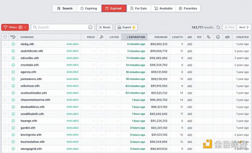Sort by LISTED column
Viewport: 252px width, 153px height.
[114, 37]
